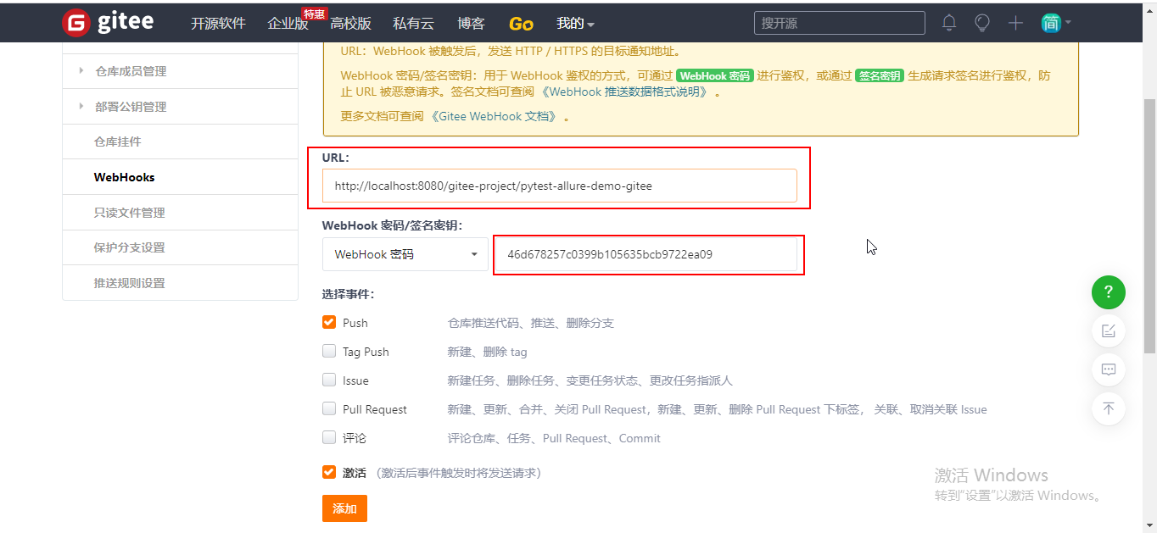Toggle the Push event checkbox
The height and width of the screenshot is (533, 1157).
click(329, 322)
